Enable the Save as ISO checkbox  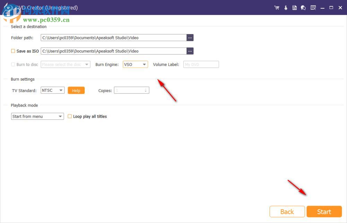(12, 51)
